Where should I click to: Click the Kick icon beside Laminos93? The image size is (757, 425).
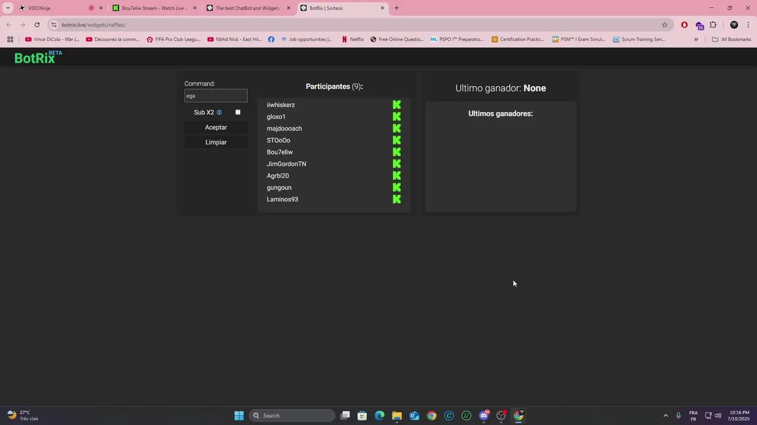(397, 199)
